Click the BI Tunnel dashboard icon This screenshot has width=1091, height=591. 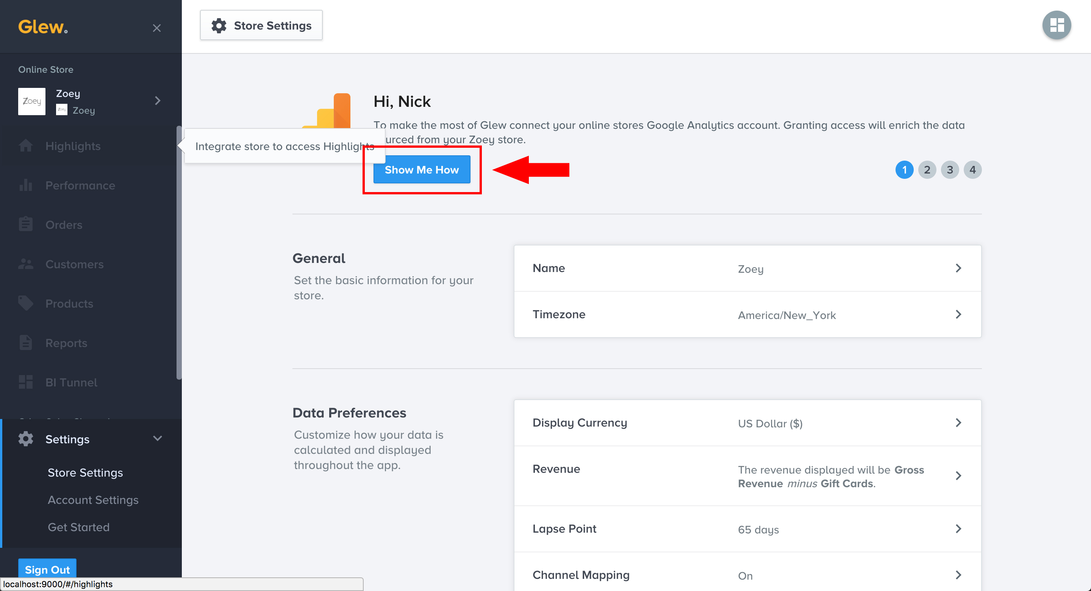click(x=25, y=382)
